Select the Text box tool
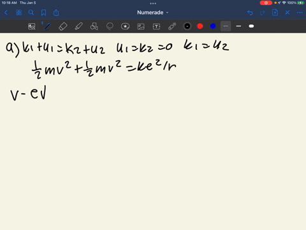 click(156, 26)
